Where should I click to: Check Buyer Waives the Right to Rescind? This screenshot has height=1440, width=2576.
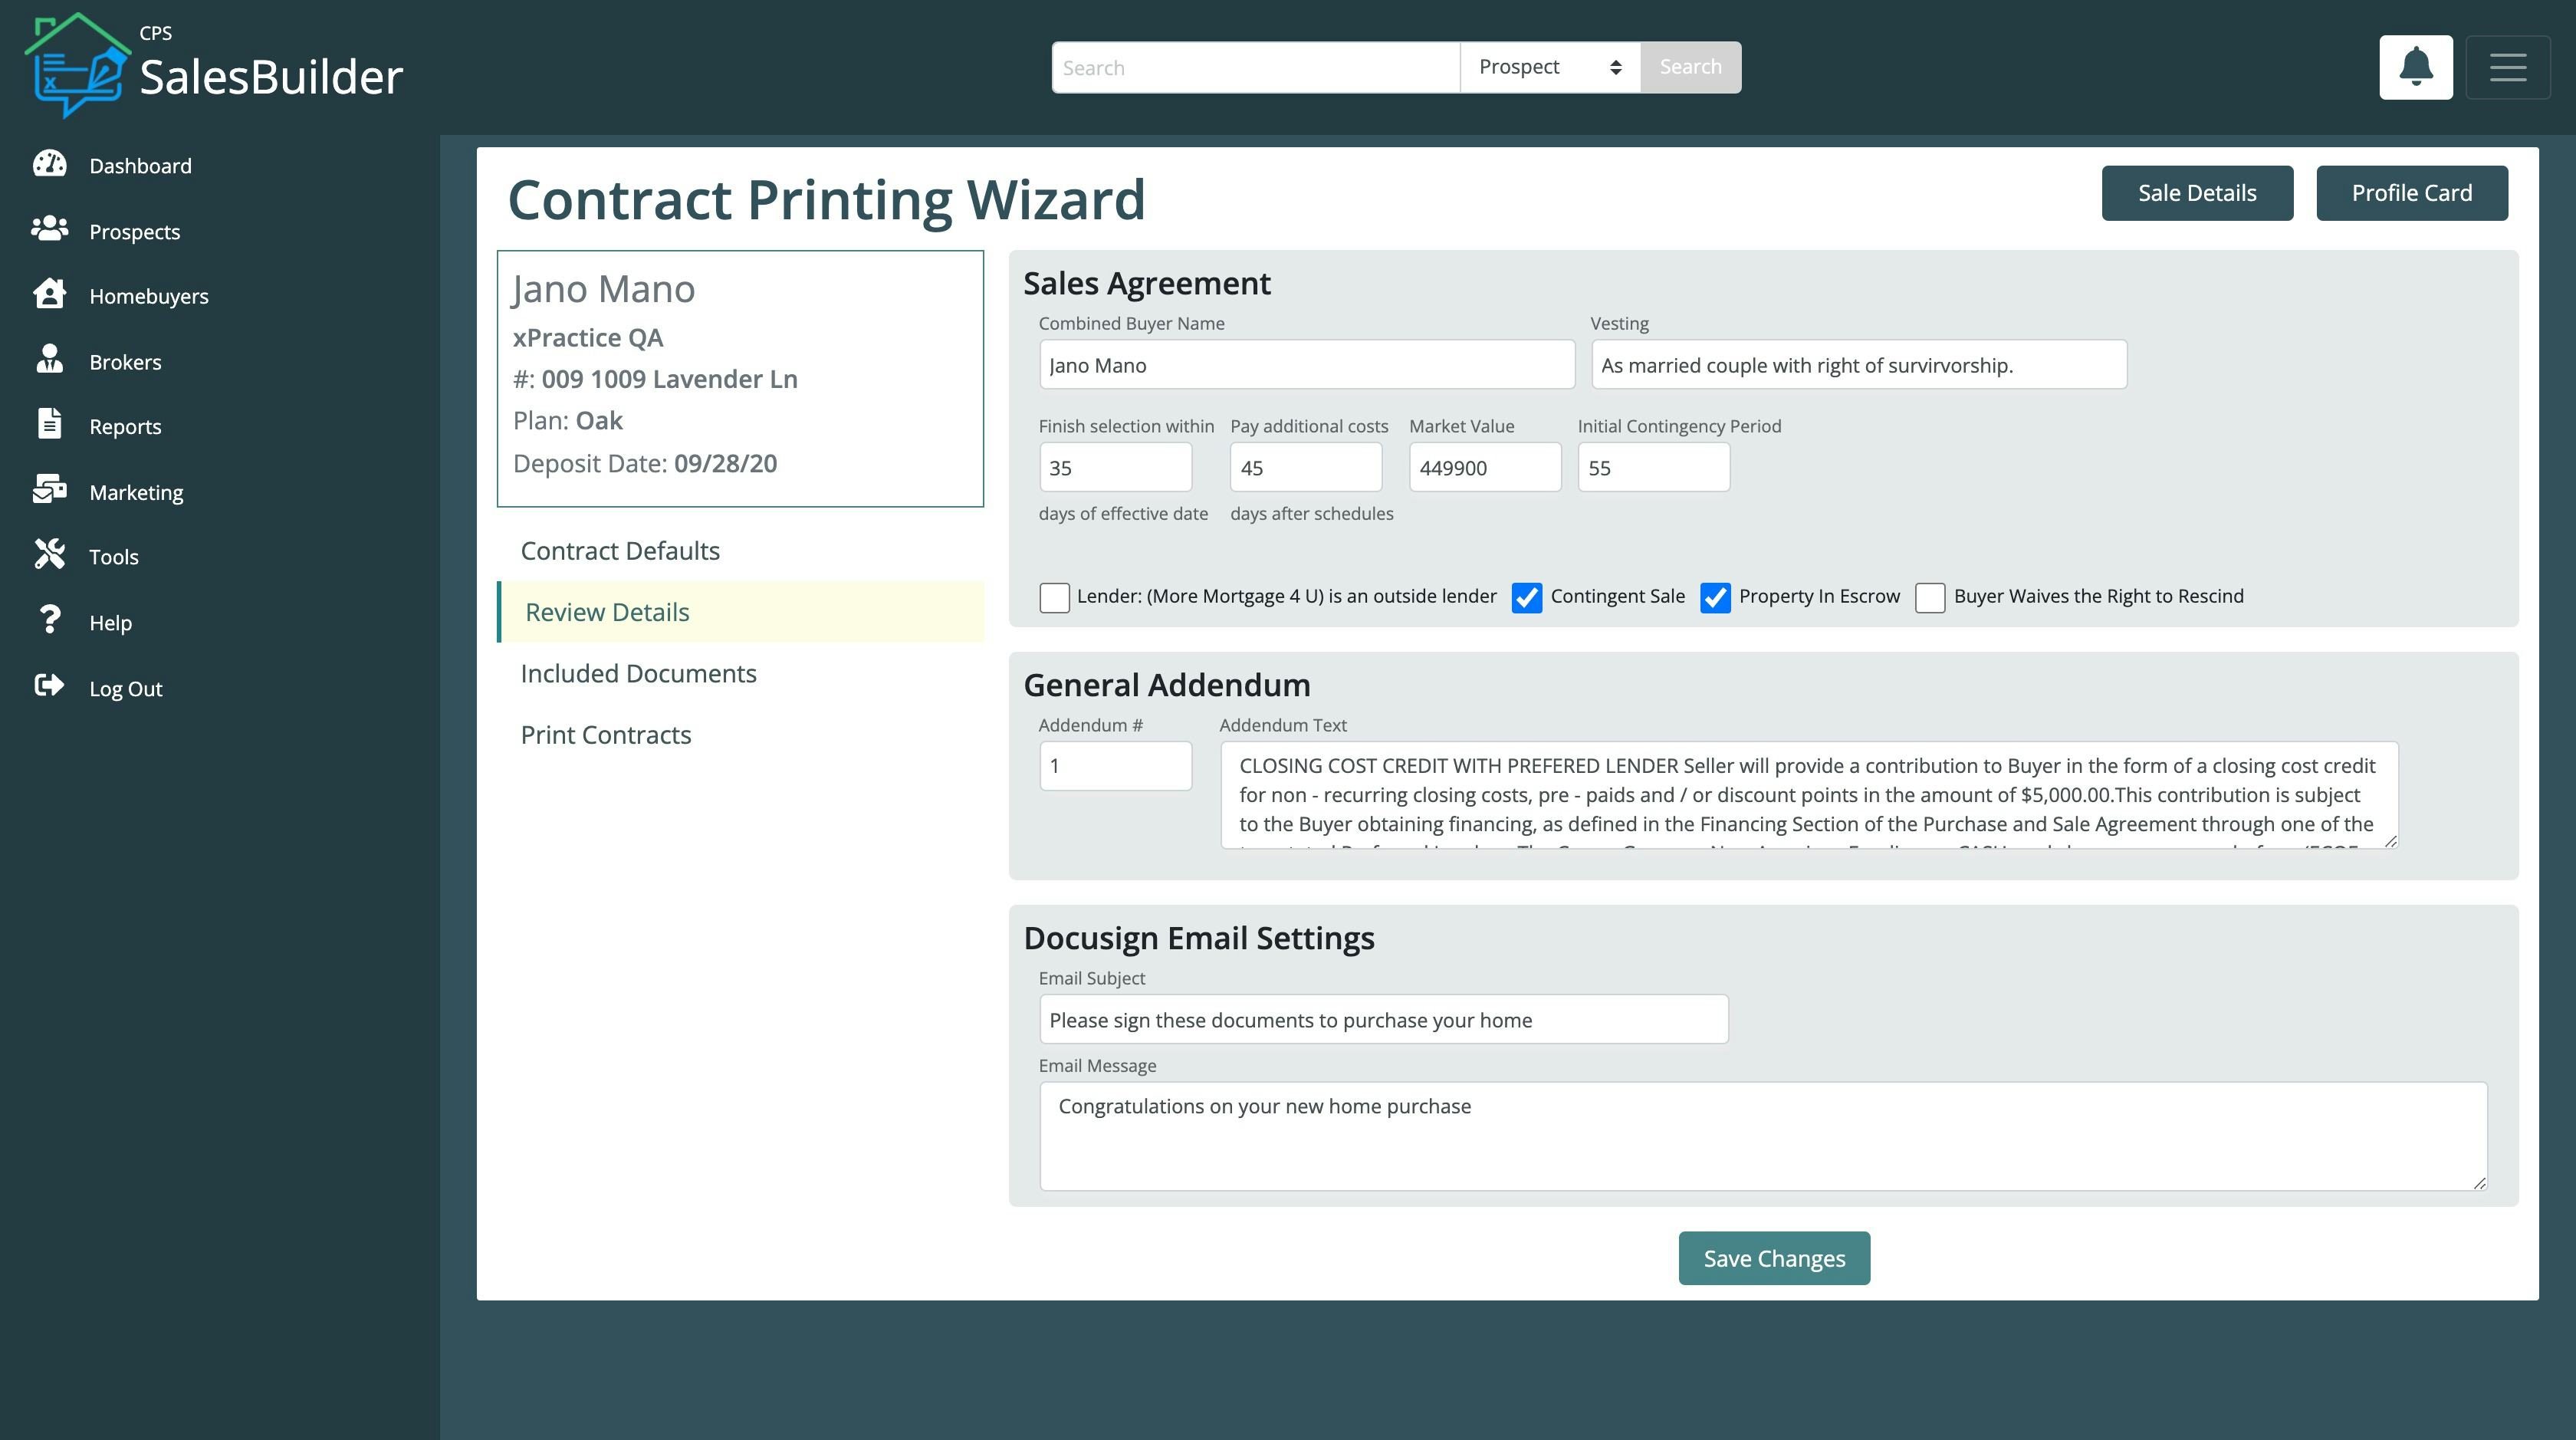coord(1929,597)
